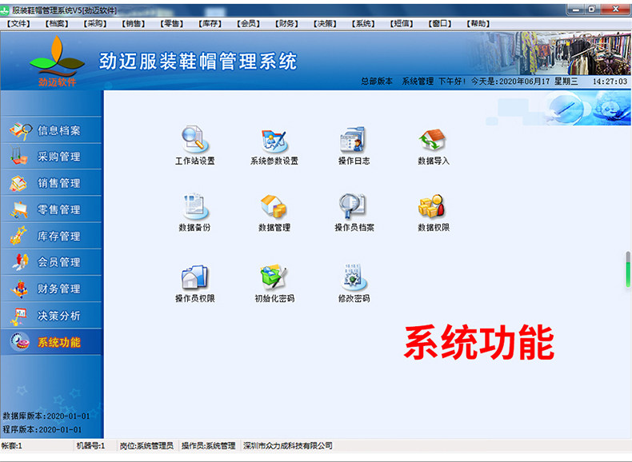This screenshot has height=462, width=632.
Task: Open the 数据备份 icon
Action: pyautogui.click(x=194, y=206)
